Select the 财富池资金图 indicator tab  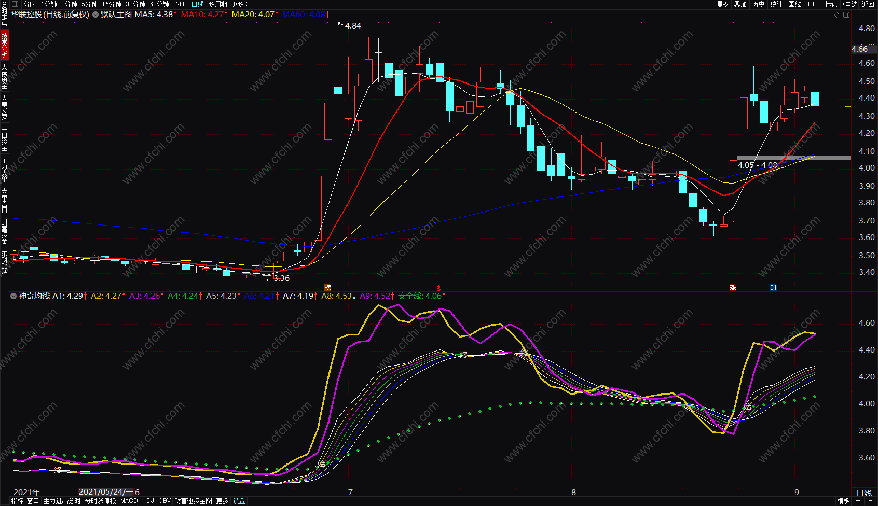pyautogui.click(x=193, y=501)
